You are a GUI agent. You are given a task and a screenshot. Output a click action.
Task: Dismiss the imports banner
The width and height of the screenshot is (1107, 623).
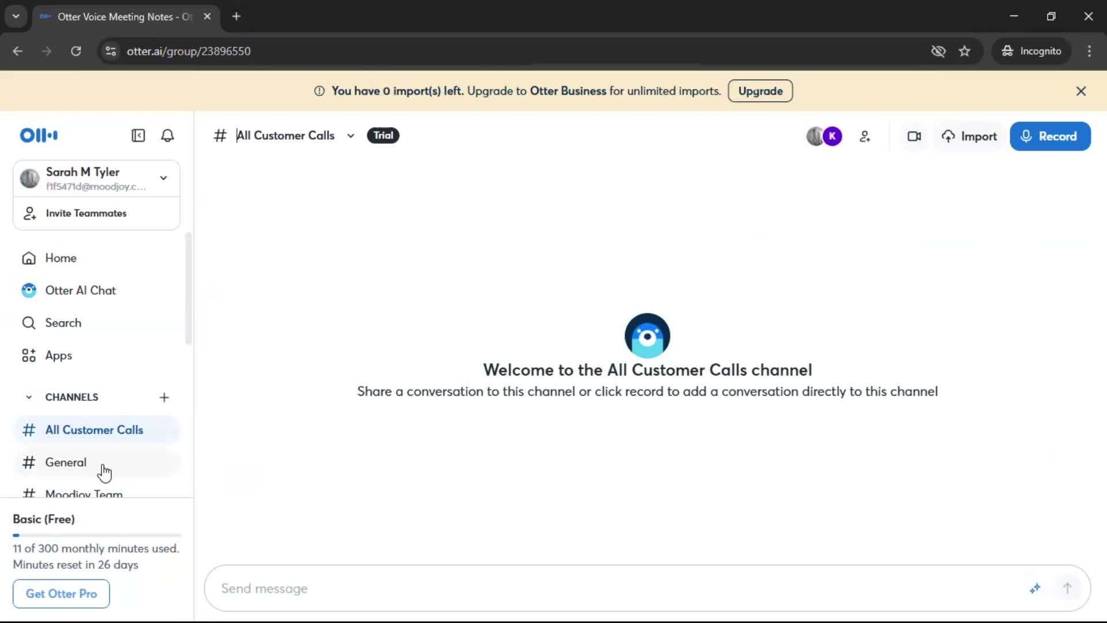click(x=1081, y=91)
